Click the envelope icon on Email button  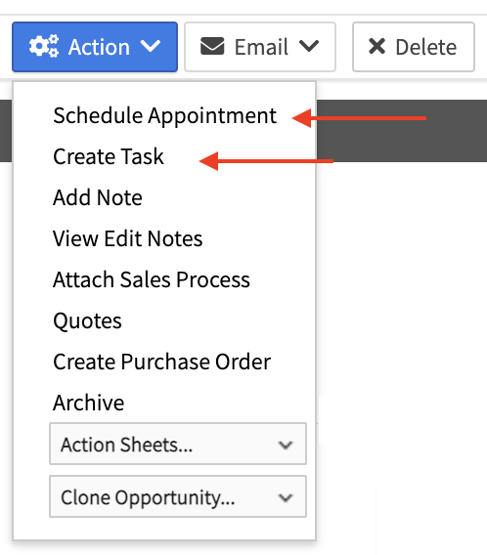[x=212, y=46]
